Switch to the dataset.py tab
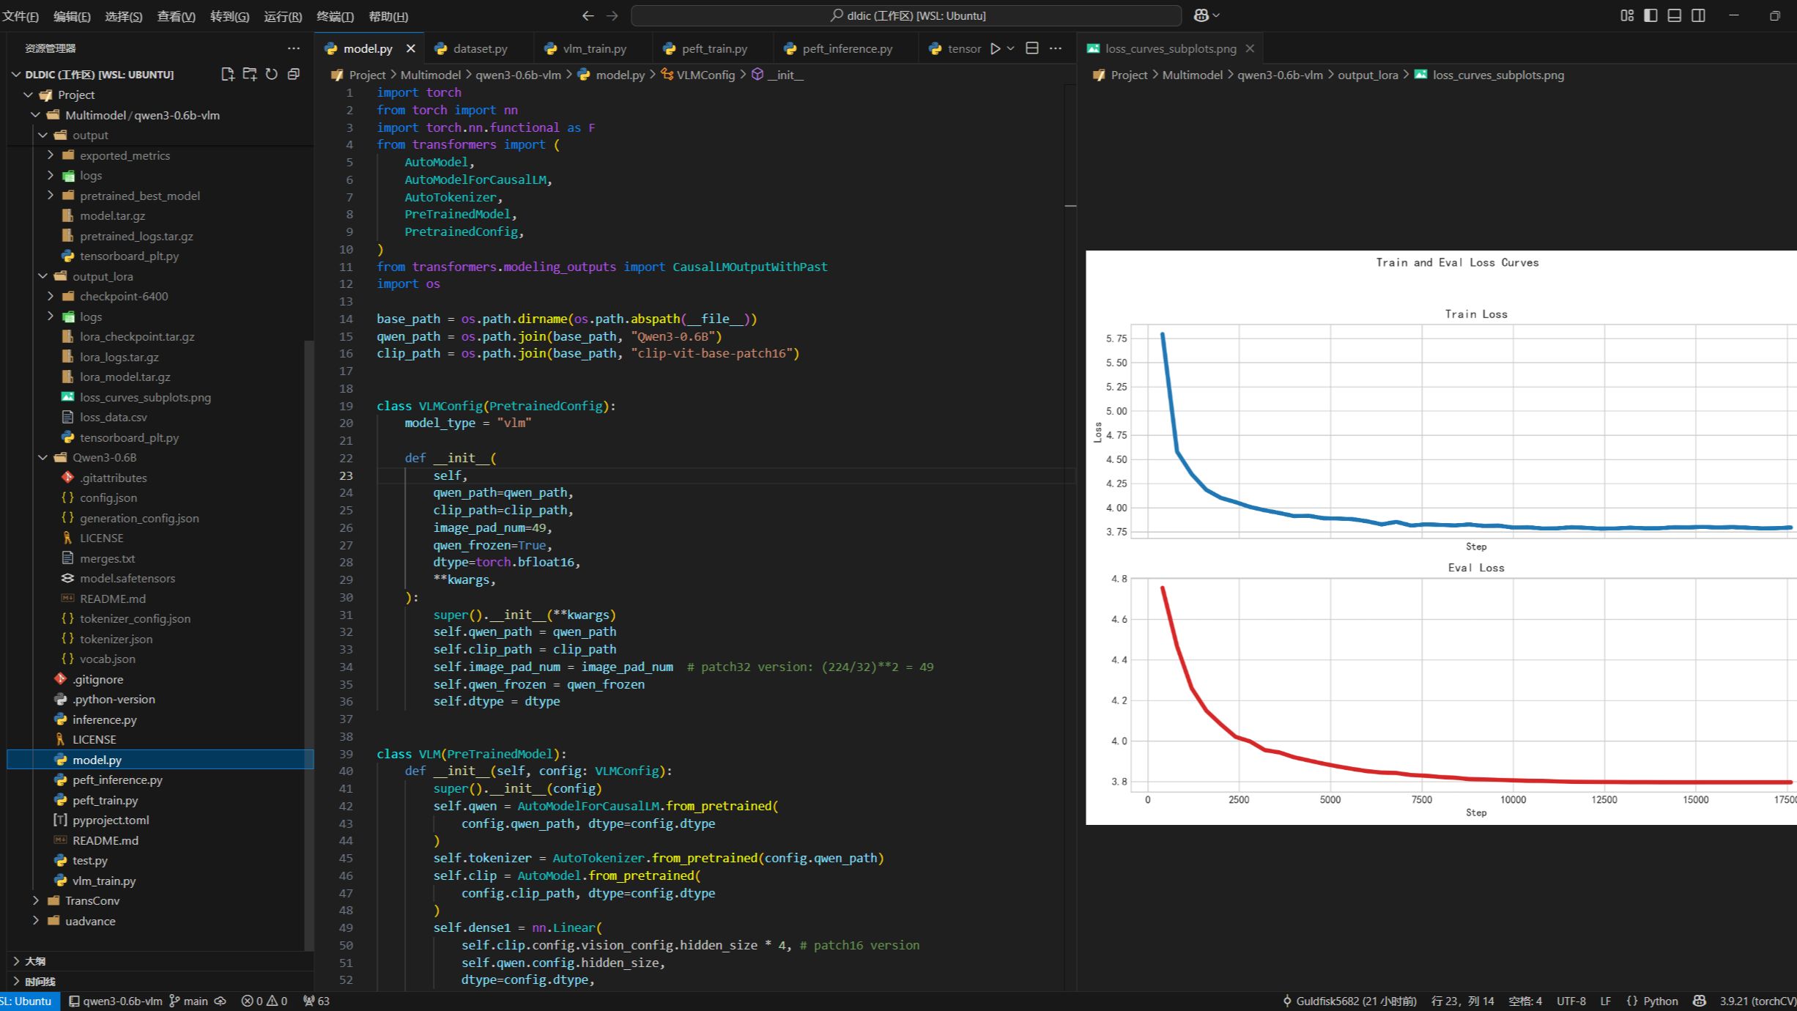Viewport: 1797px width, 1011px height. [x=480, y=48]
